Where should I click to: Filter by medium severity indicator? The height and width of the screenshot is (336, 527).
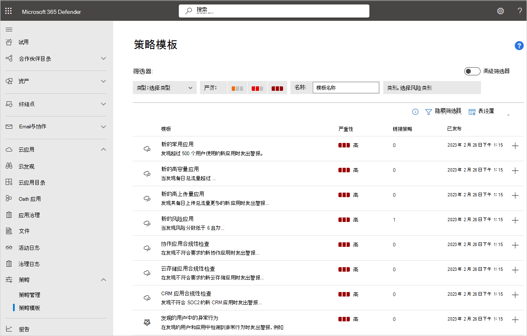[x=257, y=88]
